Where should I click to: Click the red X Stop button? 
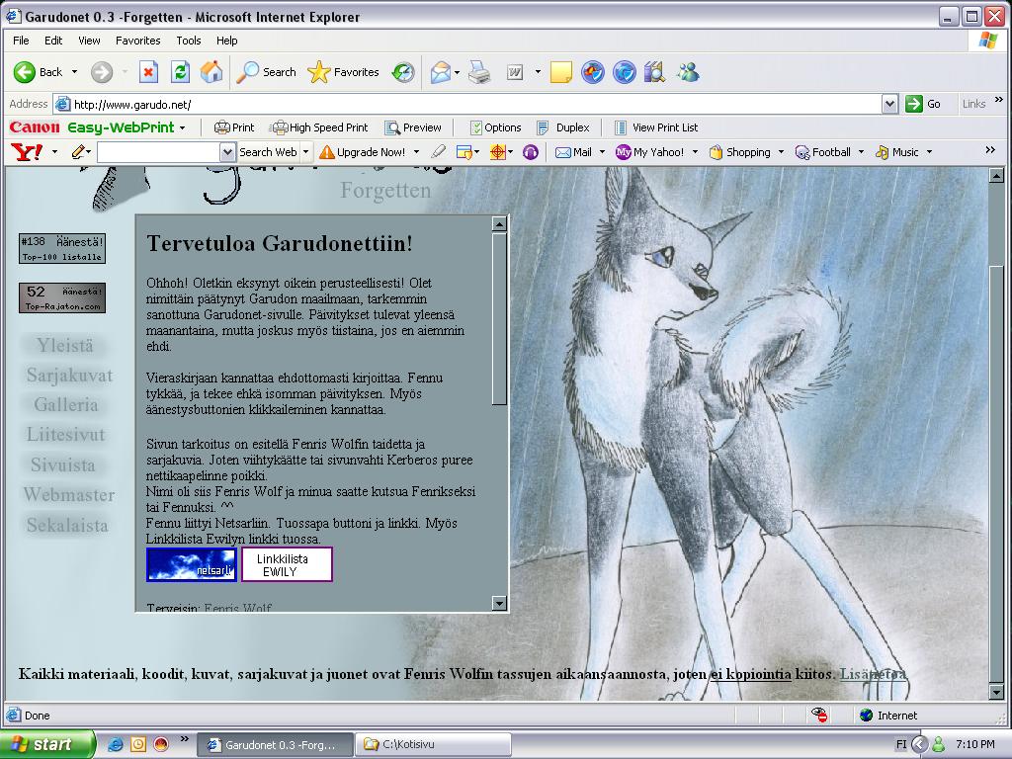point(148,72)
